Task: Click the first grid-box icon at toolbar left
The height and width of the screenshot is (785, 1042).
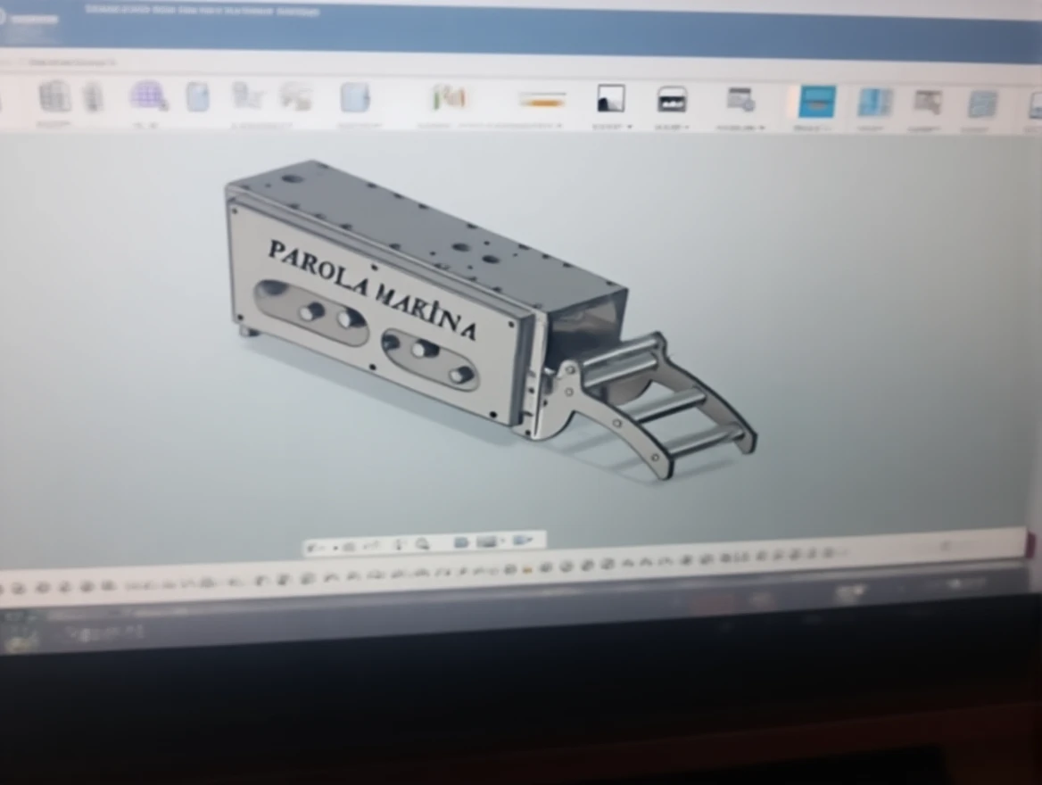Action: (54, 95)
